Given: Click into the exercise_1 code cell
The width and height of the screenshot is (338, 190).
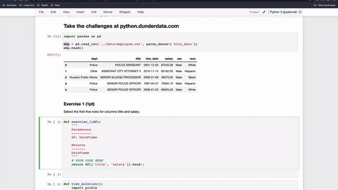Looking at the screenshot, I should [180, 143].
